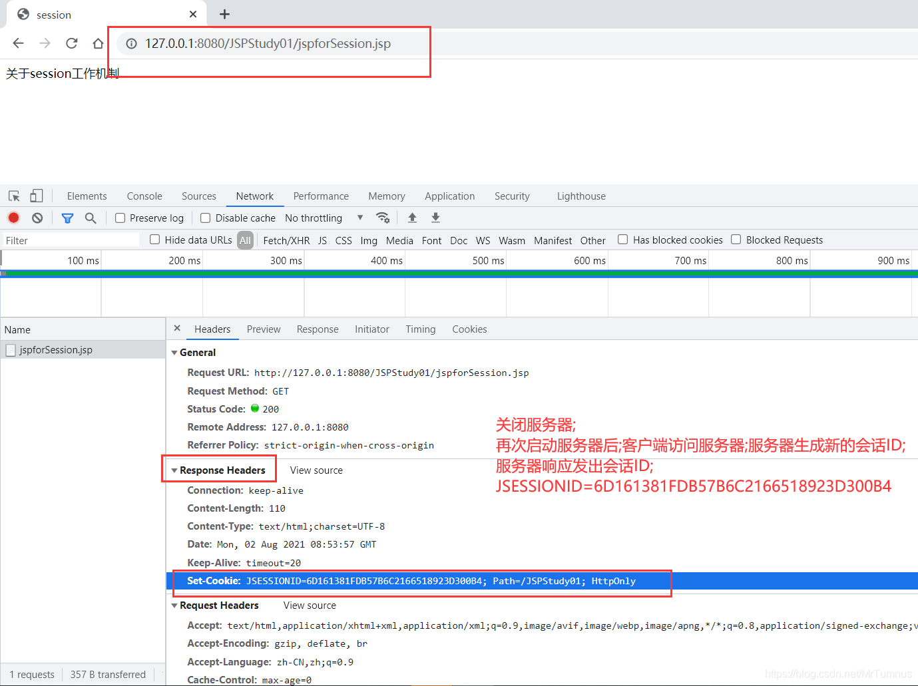Clear the network log icon
The width and height of the screenshot is (918, 686).
tap(37, 218)
